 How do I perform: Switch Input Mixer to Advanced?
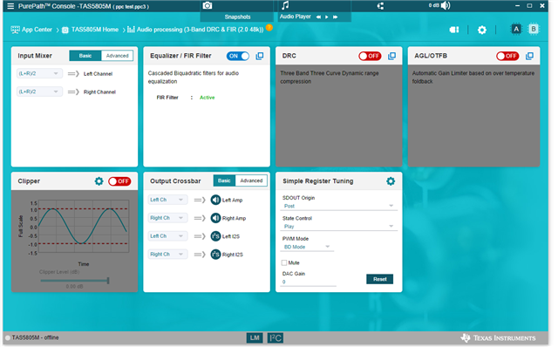coord(117,56)
